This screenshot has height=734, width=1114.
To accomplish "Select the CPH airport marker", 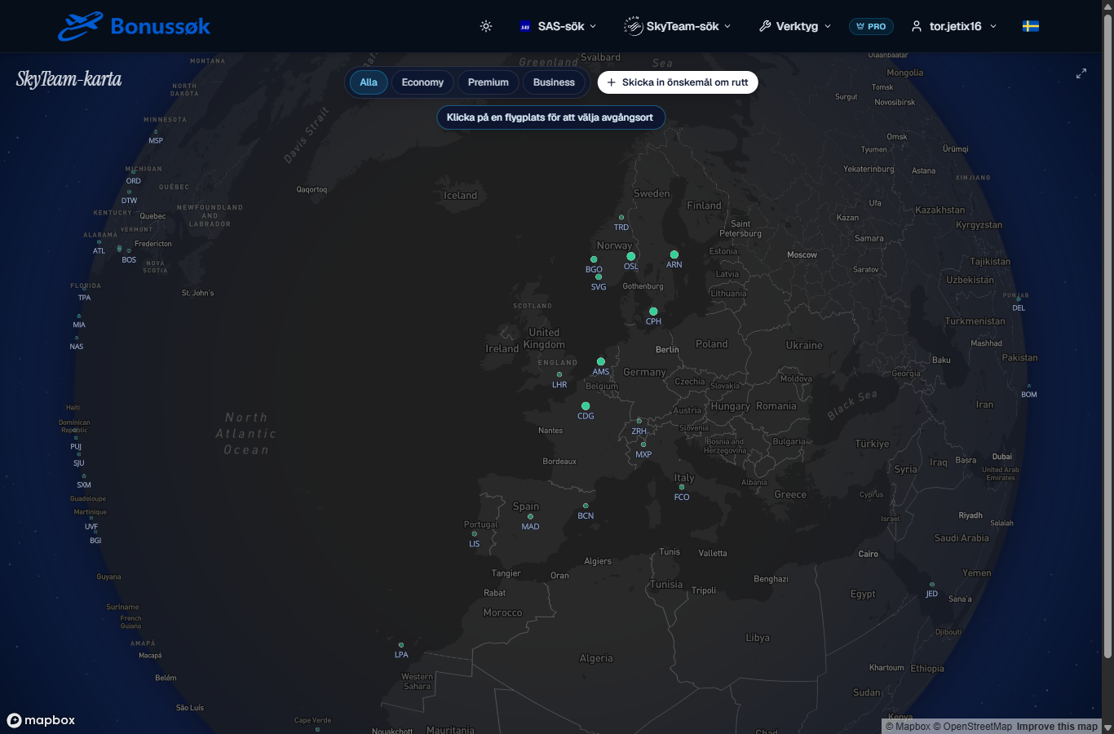I will tap(653, 312).
